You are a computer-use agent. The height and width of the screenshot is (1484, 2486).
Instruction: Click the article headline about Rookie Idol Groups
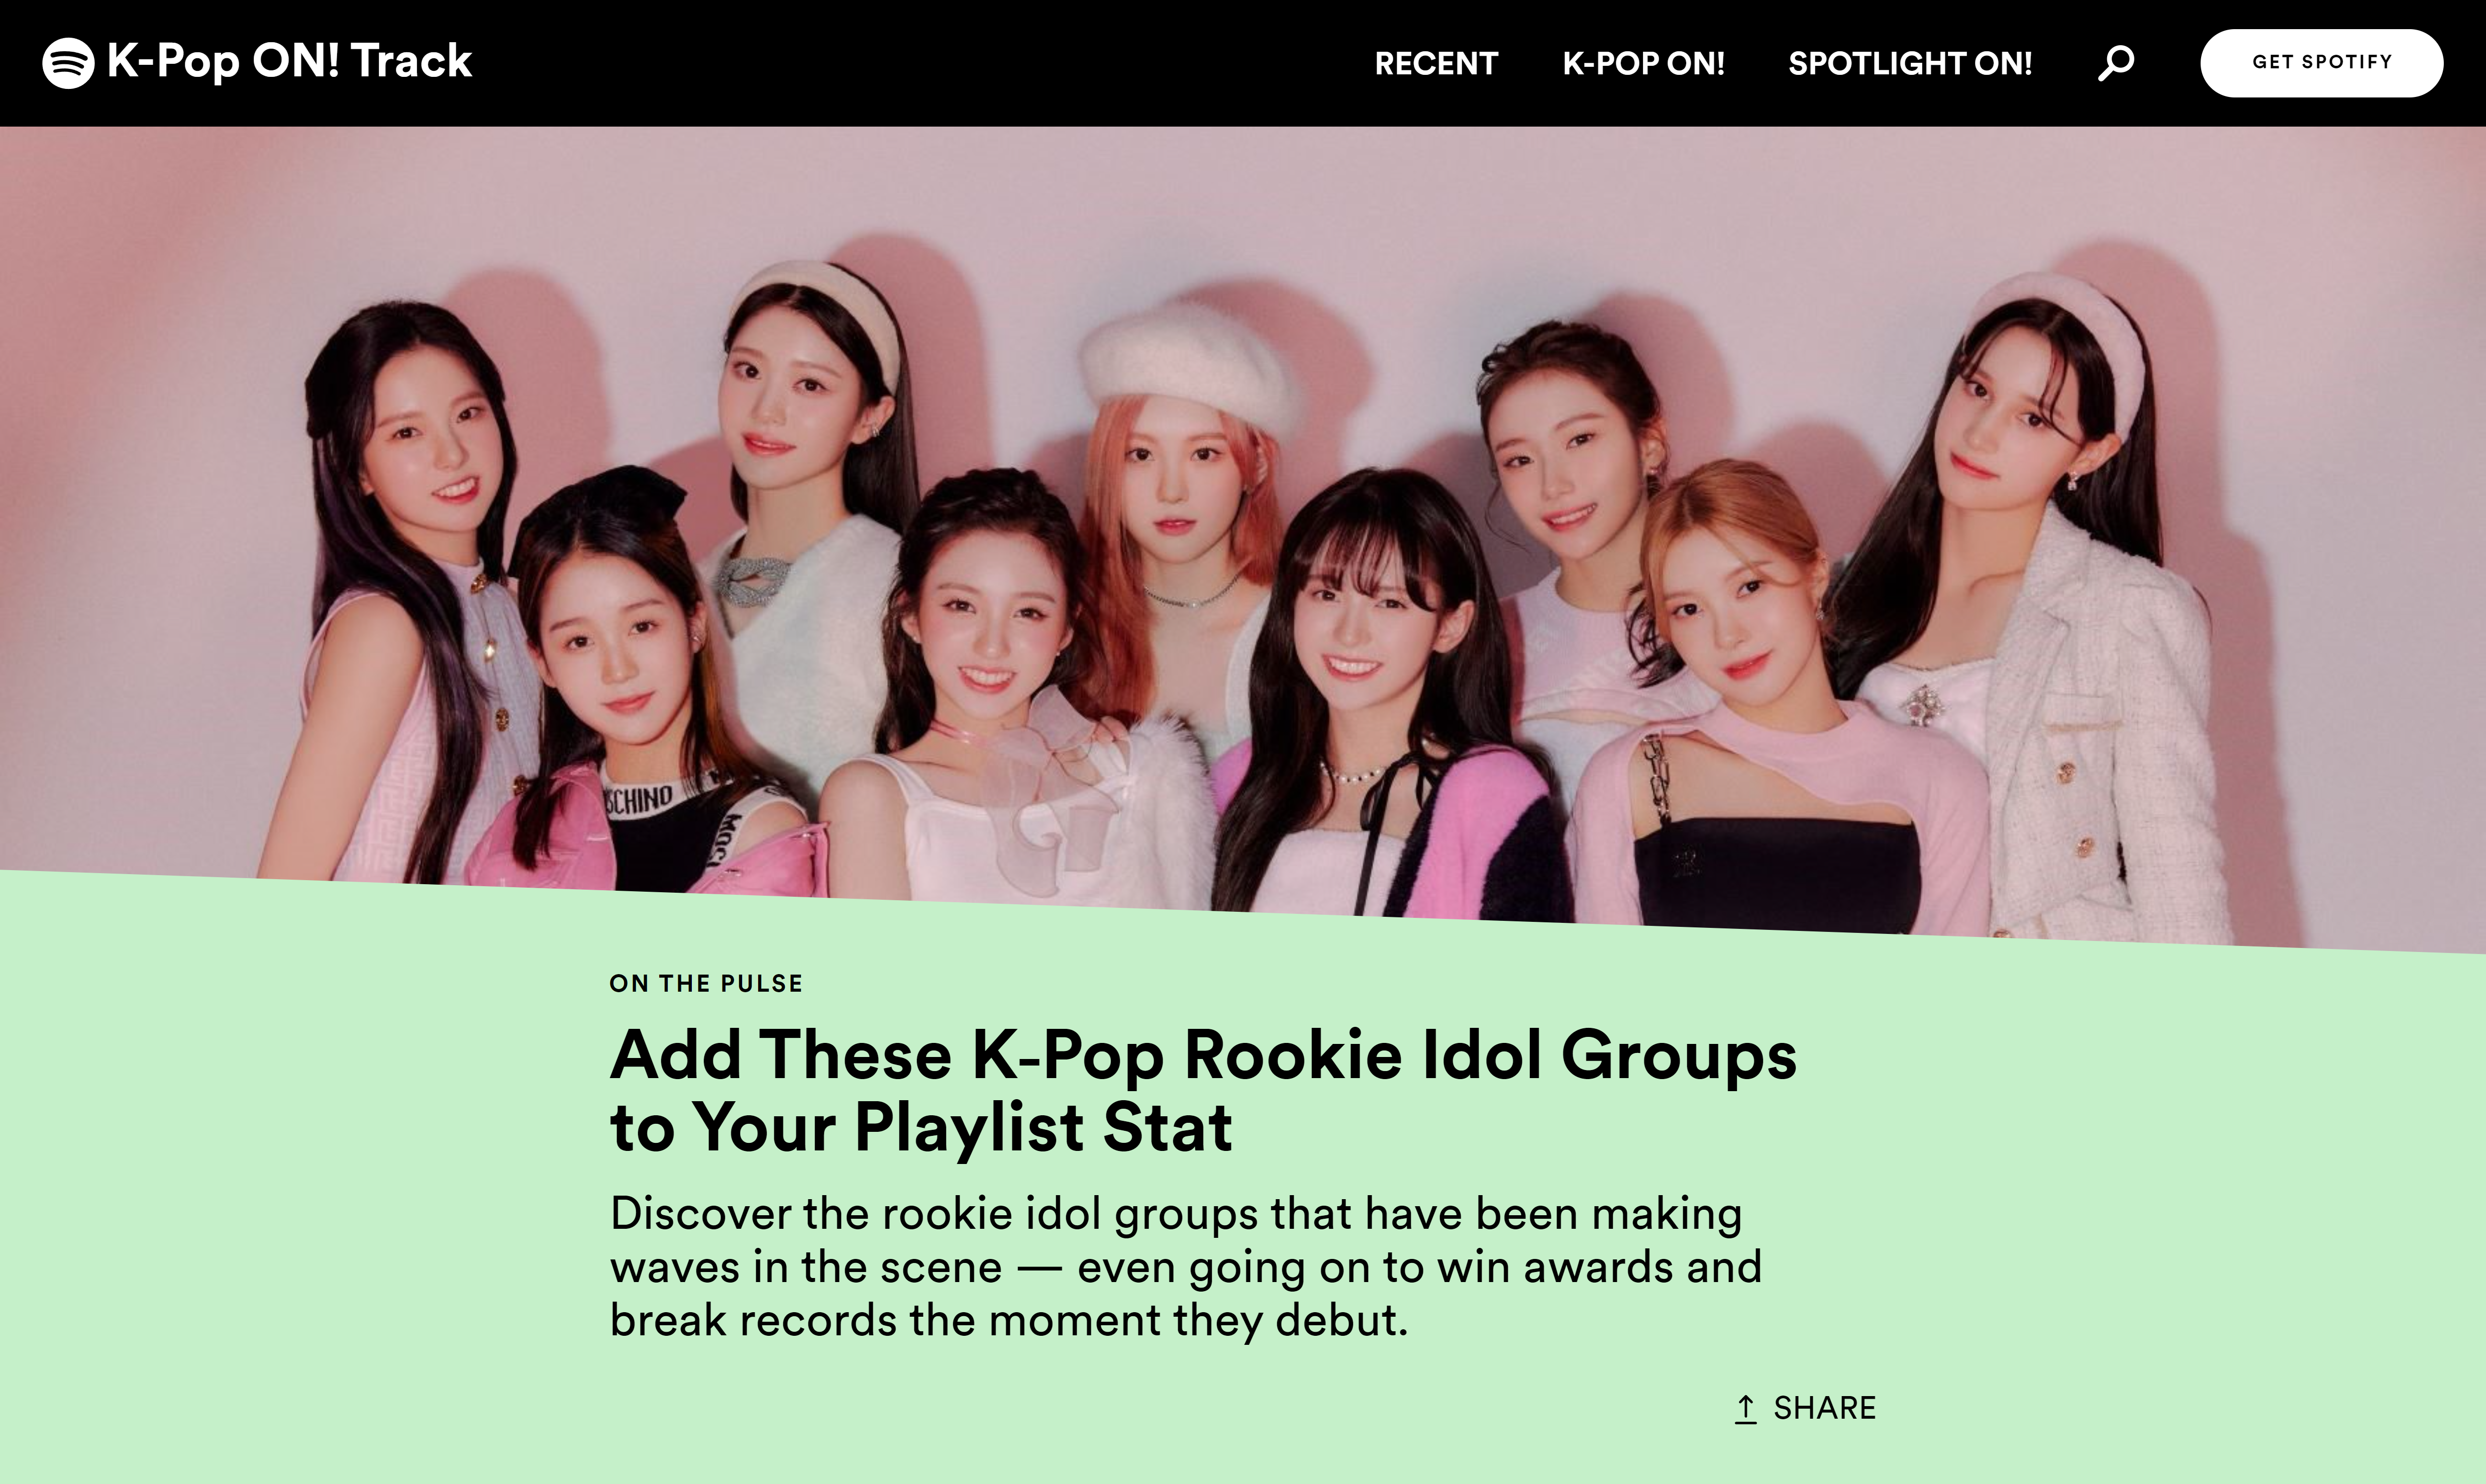coord(1203,1090)
